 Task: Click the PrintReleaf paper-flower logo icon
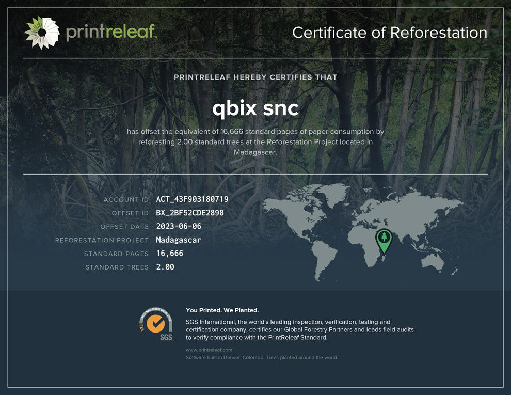[42, 33]
